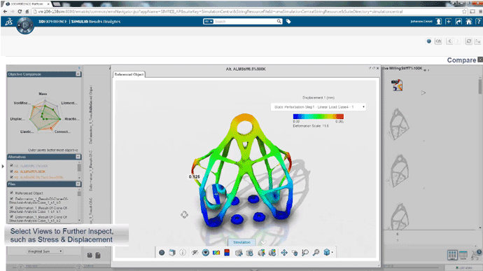This screenshot has height=271, width=483.
Task: Select the zoom magnifier tool in viewer toolbar
Action: tap(316, 253)
